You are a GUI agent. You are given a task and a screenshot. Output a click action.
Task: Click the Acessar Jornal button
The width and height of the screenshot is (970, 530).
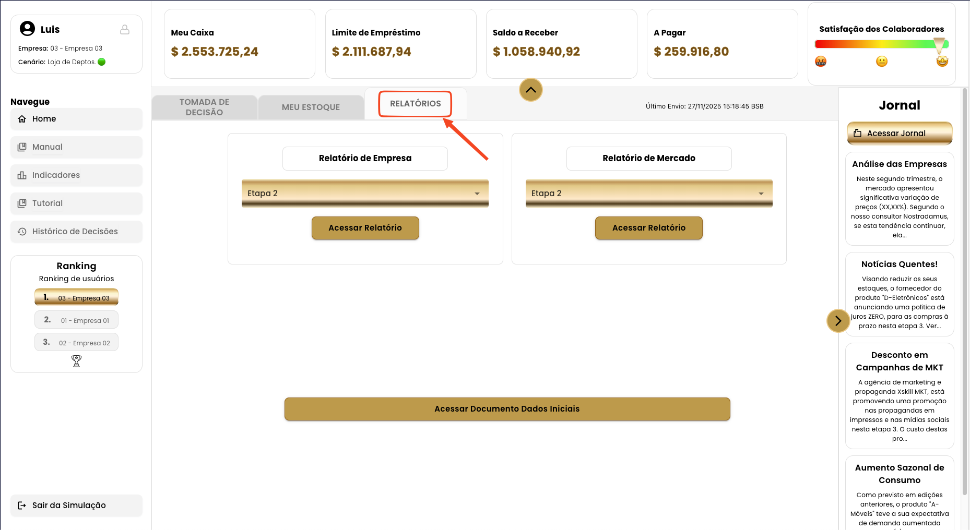900,134
